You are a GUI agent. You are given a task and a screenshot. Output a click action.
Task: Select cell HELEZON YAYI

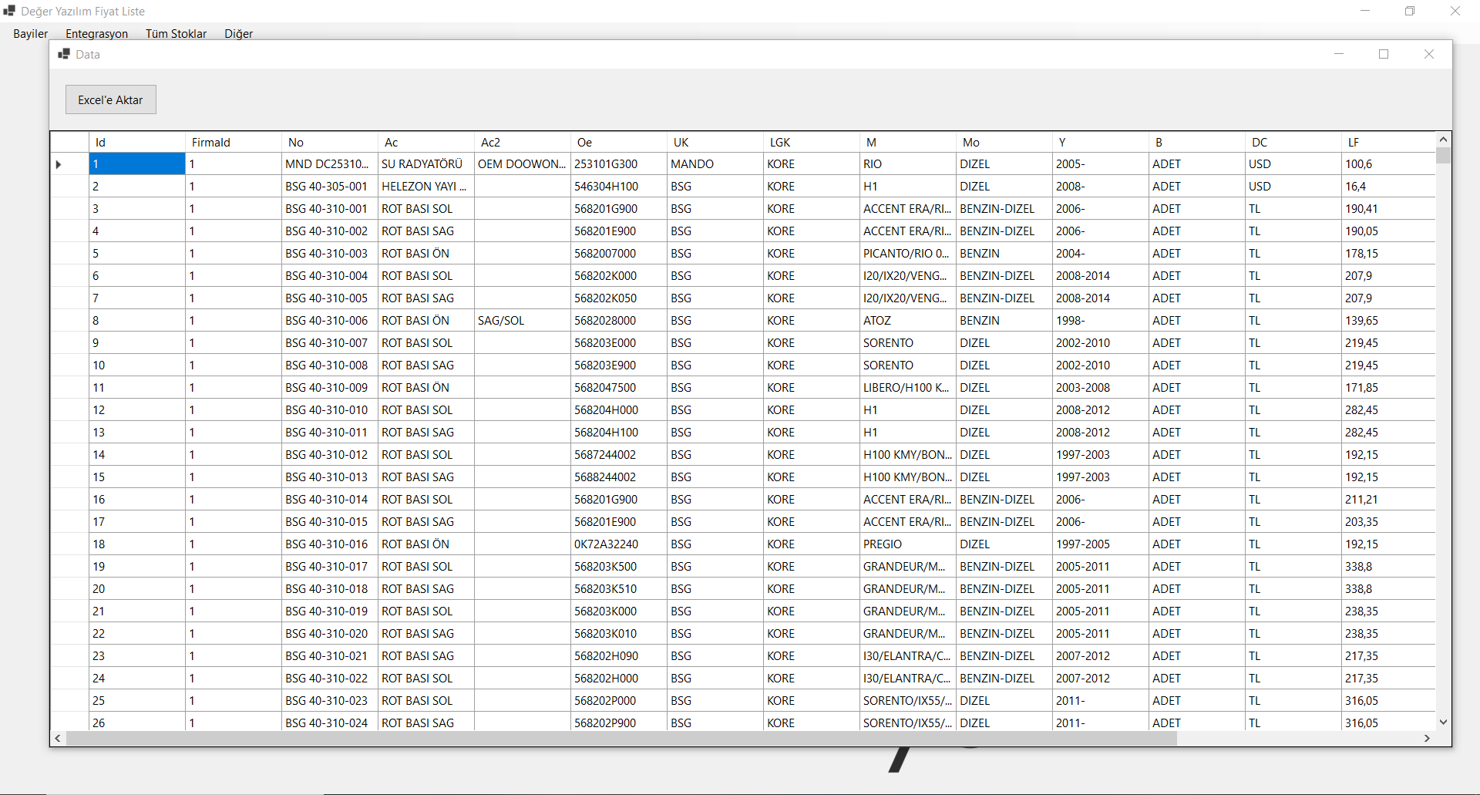click(x=426, y=186)
